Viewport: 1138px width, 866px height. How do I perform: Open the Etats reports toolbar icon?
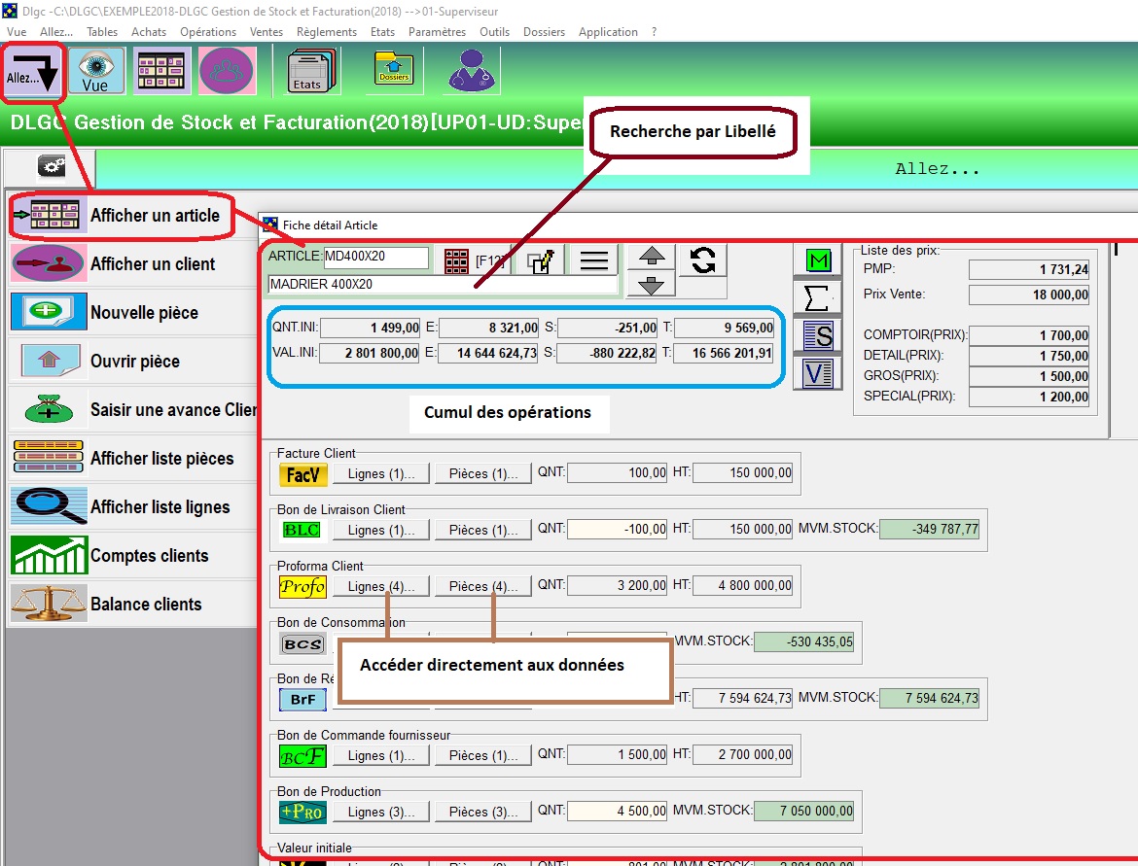[x=310, y=70]
